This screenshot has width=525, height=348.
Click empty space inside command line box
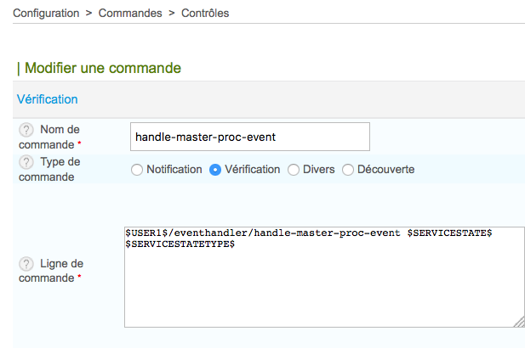click(323, 289)
